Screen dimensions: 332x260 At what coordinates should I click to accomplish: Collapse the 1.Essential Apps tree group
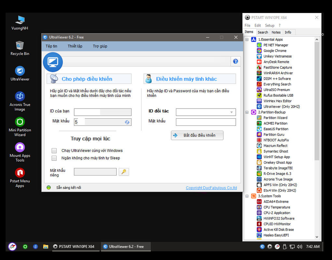247,39
